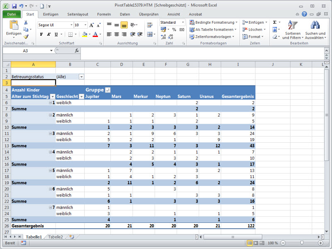Switch to the Seitenlayout ribbon tab

coord(78,14)
